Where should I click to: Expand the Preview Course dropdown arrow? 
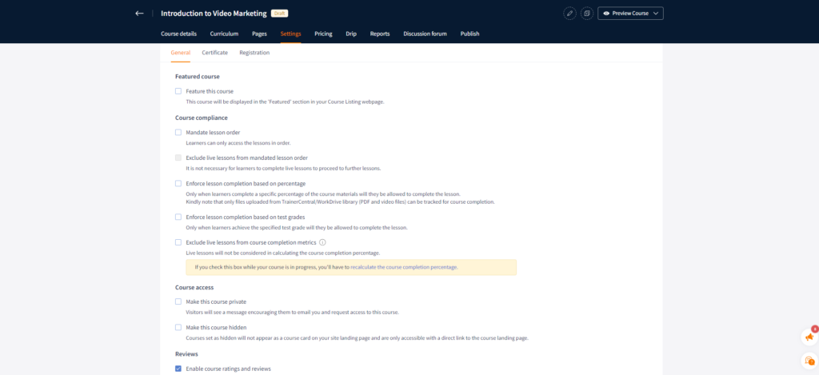pyautogui.click(x=655, y=14)
